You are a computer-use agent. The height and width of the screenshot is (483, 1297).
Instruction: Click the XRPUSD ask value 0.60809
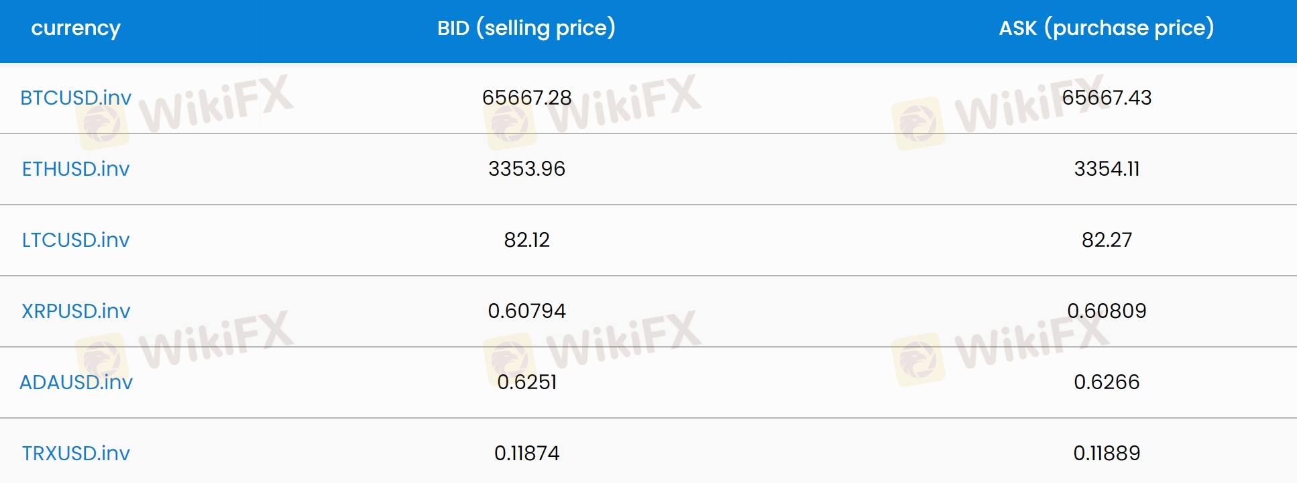point(1107,311)
